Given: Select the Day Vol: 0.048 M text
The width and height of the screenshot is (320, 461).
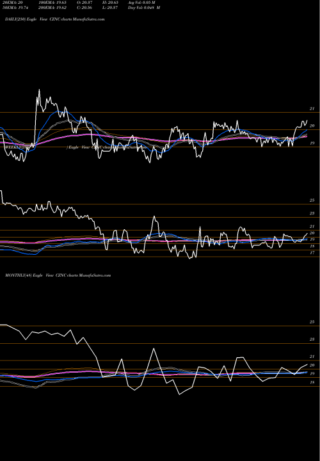Looking at the screenshot, I should point(144,8).
